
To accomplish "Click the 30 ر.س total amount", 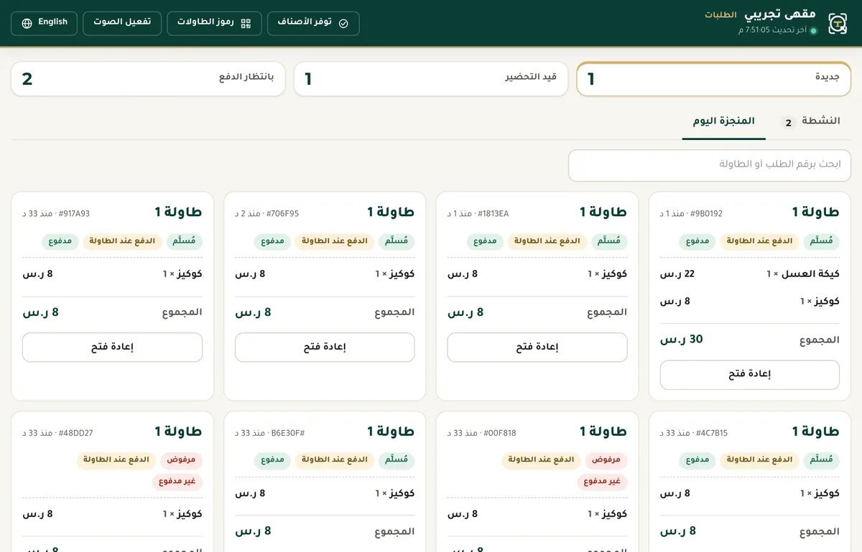I will tap(682, 340).
